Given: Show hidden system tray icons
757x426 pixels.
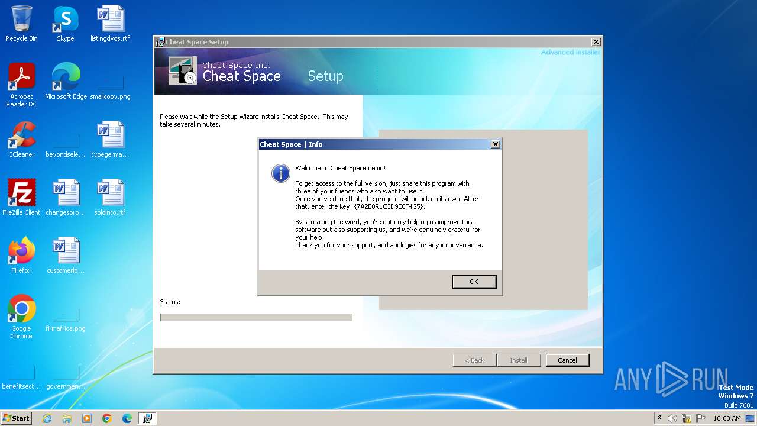Looking at the screenshot, I should [x=659, y=418].
